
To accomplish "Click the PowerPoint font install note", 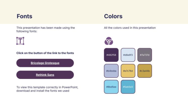I will pos(47,89).
